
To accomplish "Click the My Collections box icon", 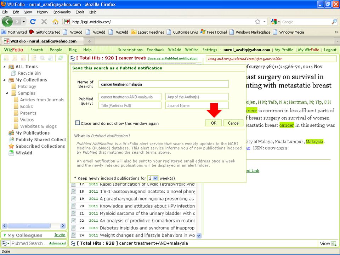I will point(11,80).
